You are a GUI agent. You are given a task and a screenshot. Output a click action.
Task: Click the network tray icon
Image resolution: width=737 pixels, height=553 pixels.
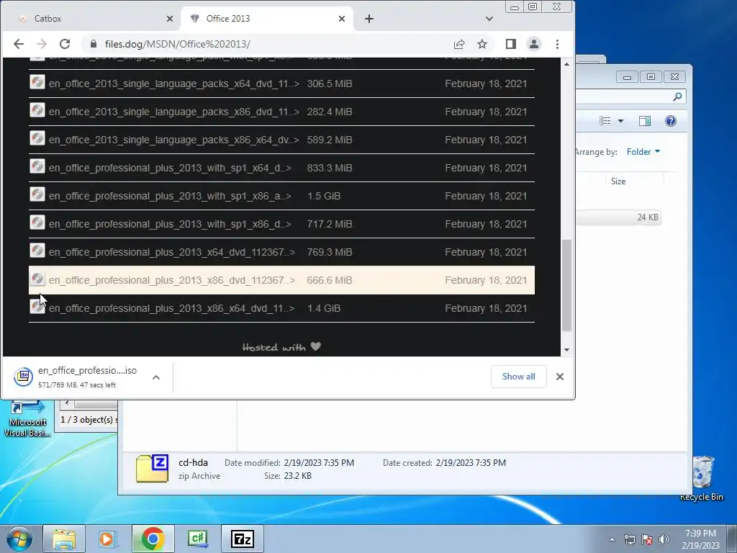point(629,539)
